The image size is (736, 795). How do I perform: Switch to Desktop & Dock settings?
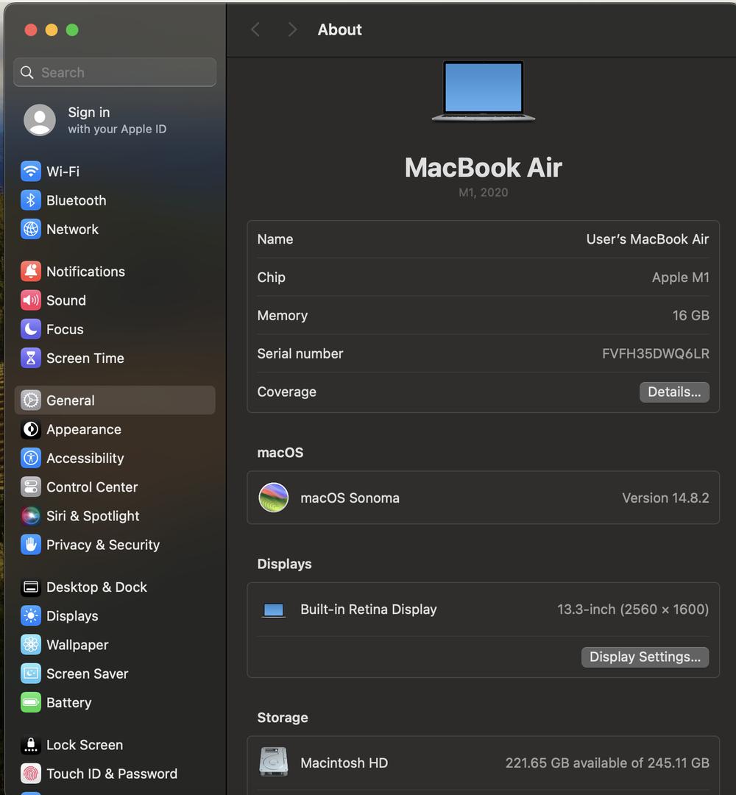96,587
